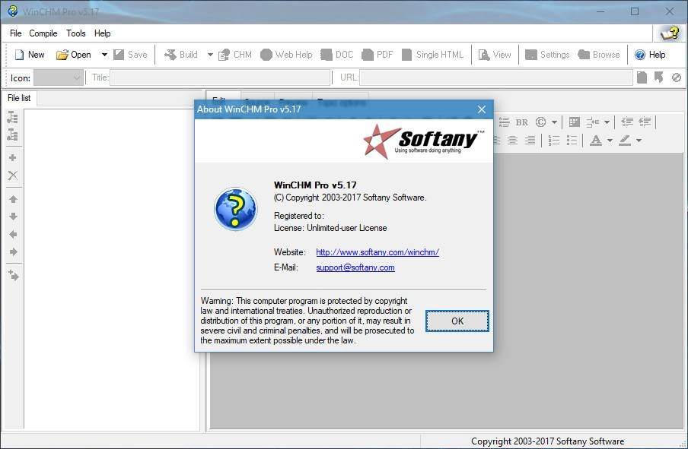Select the Single HTML output button
Image resolution: width=688 pixels, height=449 pixels.
pyautogui.click(x=432, y=55)
